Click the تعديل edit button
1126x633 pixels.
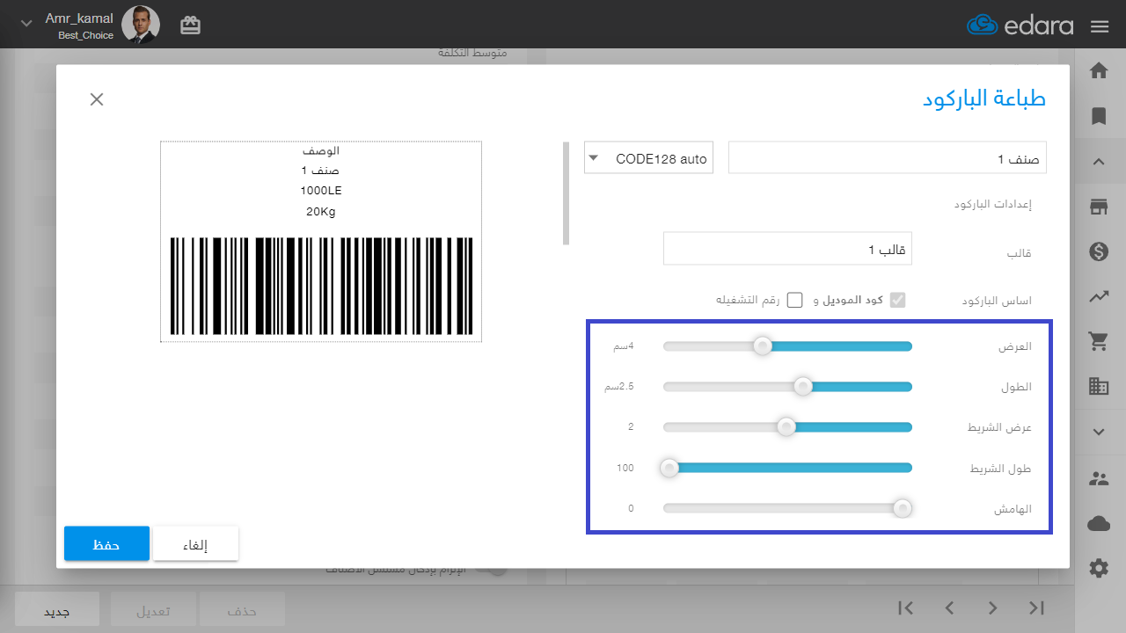(153, 609)
